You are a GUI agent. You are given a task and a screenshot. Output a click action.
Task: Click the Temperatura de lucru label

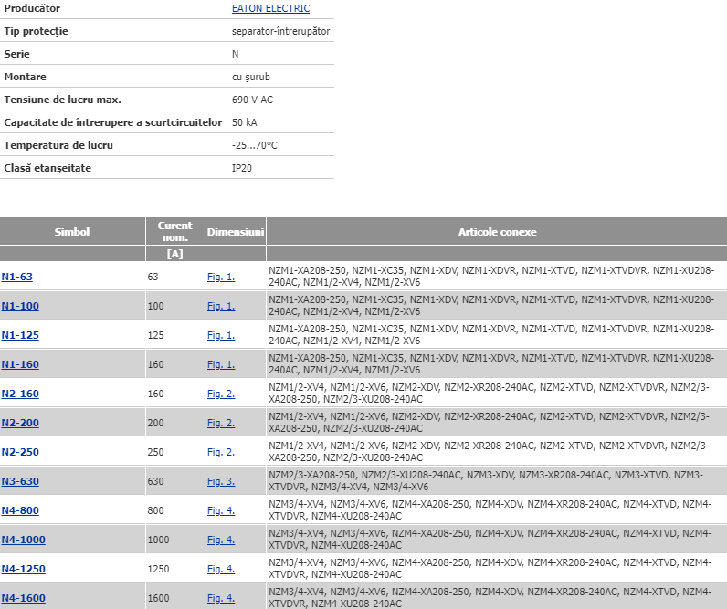(58, 145)
